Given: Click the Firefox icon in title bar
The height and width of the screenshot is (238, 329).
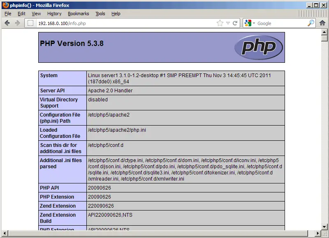Looking at the screenshot, I should point(5,5).
